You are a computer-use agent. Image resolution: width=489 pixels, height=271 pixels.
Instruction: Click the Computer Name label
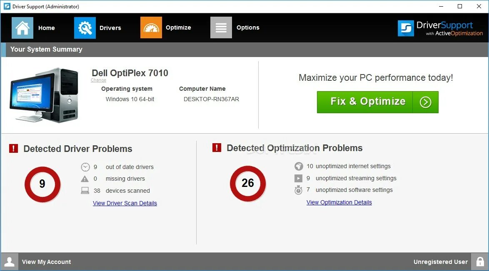click(x=202, y=89)
